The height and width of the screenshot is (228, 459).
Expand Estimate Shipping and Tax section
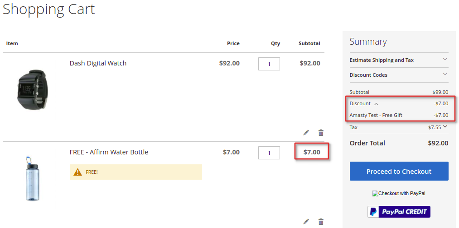(x=399, y=60)
